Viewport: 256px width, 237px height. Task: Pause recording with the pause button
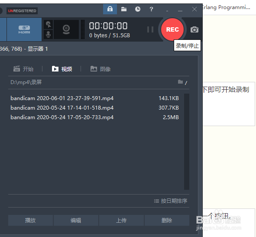point(150,29)
